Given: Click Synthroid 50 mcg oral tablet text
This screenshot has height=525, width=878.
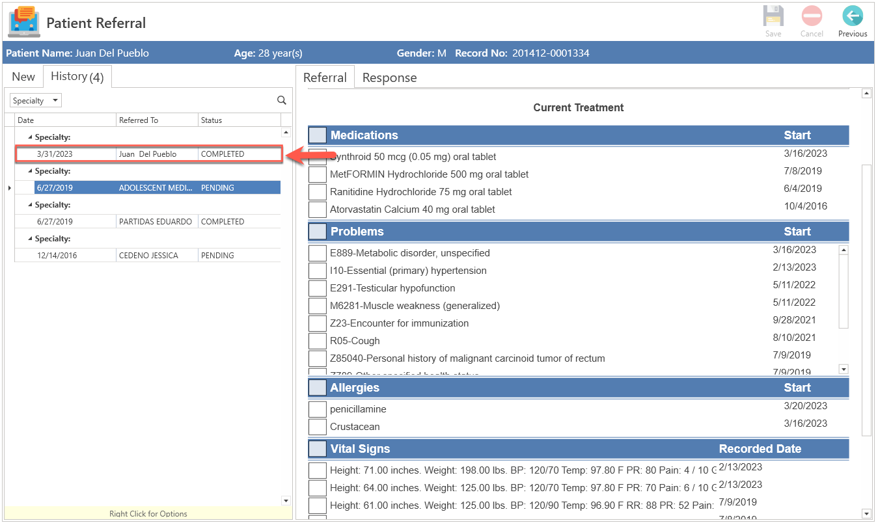Looking at the screenshot, I should click(413, 157).
